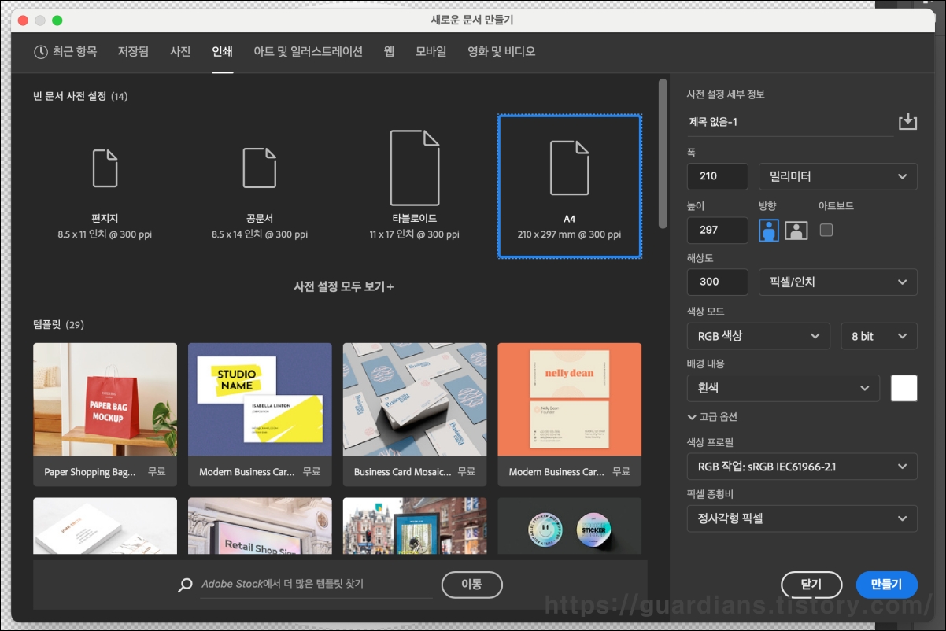Select portrait orientation icon
946x631 pixels.
pos(770,231)
